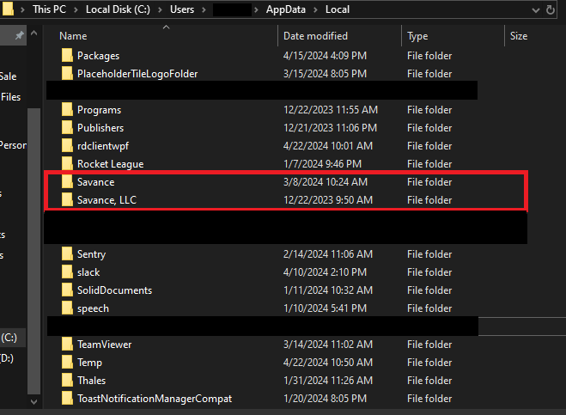Click date 3/8/2024 10:24 AM

326,182
